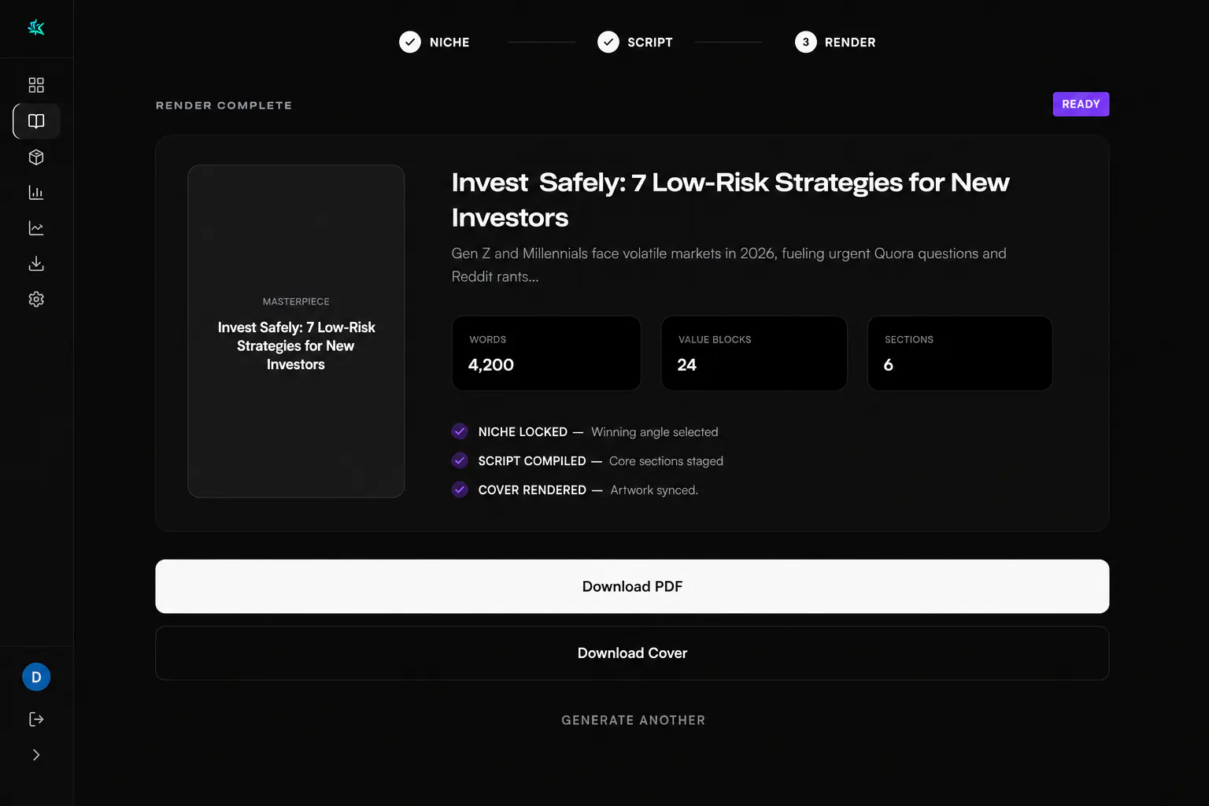Click the COVER RENDERED check icon
1209x806 pixels.
[x=460, y=490]
